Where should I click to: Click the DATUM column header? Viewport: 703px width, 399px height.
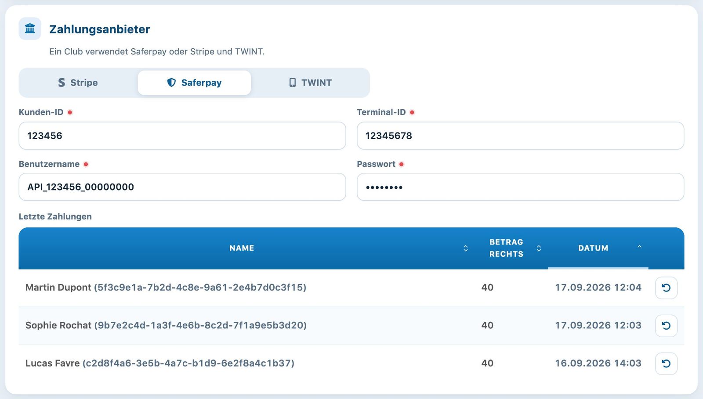point(593,248)
